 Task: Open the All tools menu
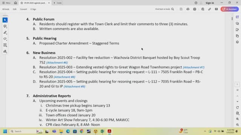[6, 9]
